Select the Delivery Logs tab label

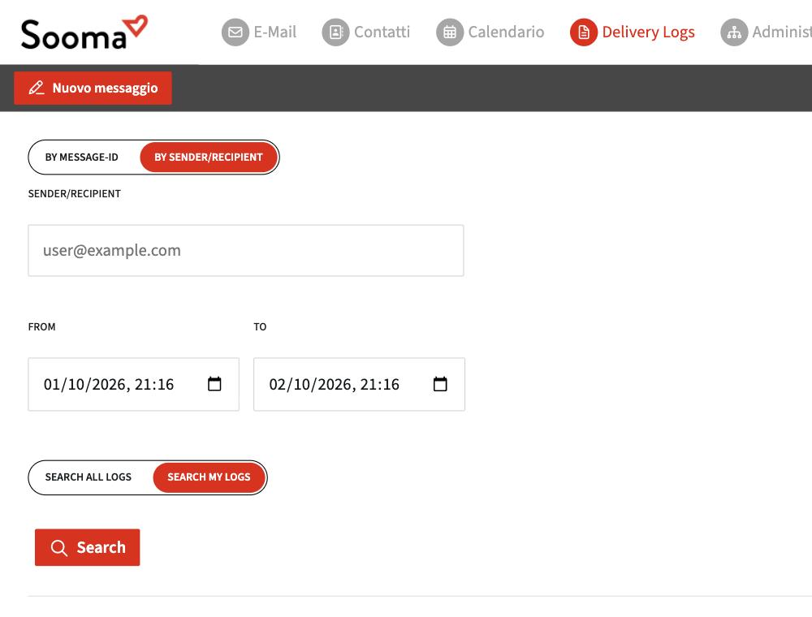coord(648,32)
